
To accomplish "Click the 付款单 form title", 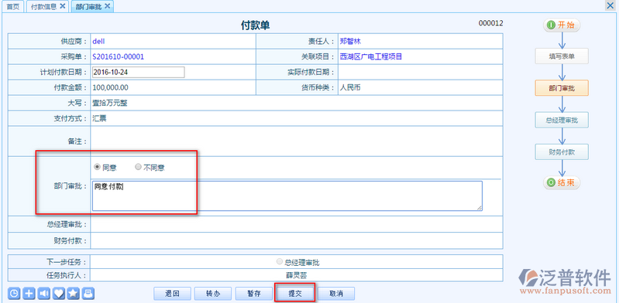I will tap(256, 26).
